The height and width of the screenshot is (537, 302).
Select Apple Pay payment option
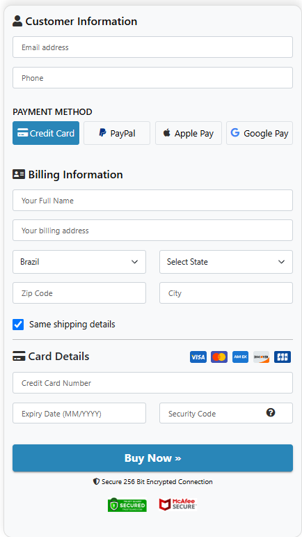click(x=189, y=133)
